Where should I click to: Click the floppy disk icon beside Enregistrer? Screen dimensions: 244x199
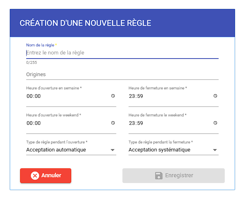[159, 176]
